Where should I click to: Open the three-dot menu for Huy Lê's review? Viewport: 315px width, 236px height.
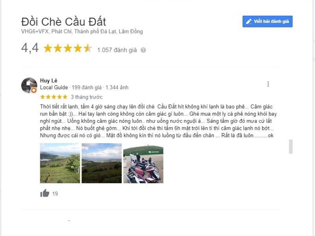268,84
